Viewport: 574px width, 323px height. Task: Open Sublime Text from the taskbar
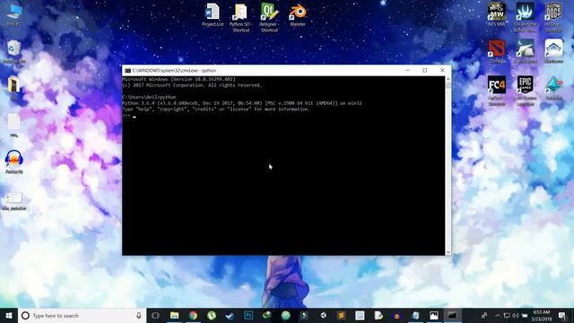pos(341,315)
